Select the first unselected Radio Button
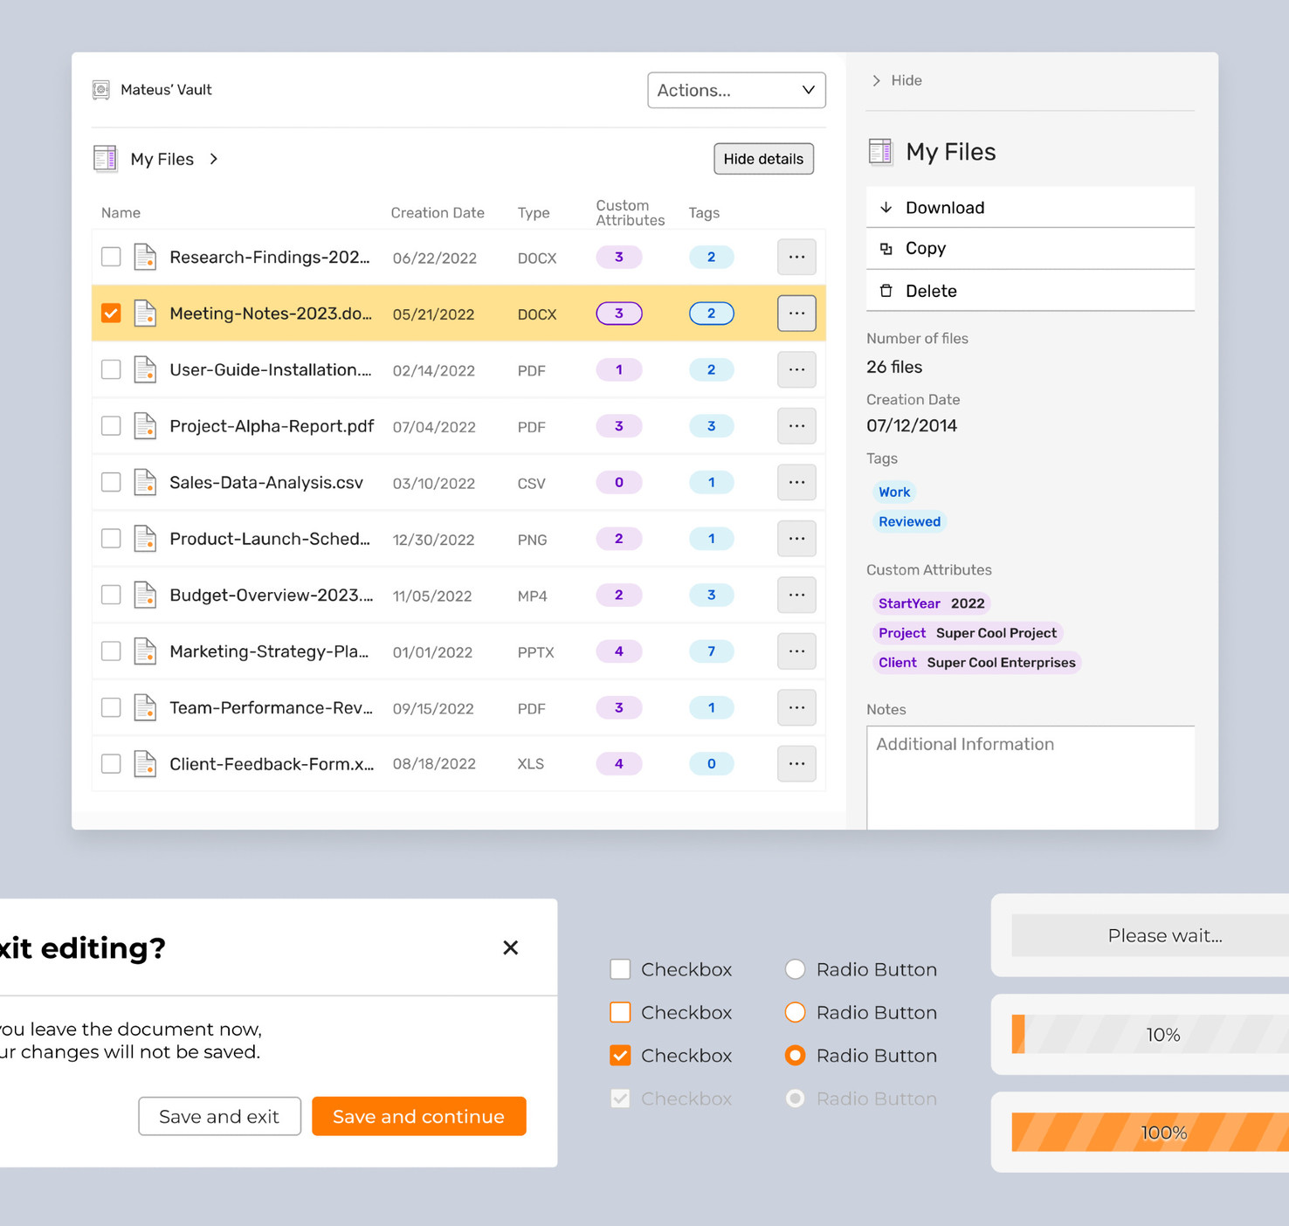Viewport: 1289px width, 1226px height. click(x=795, y=969)
